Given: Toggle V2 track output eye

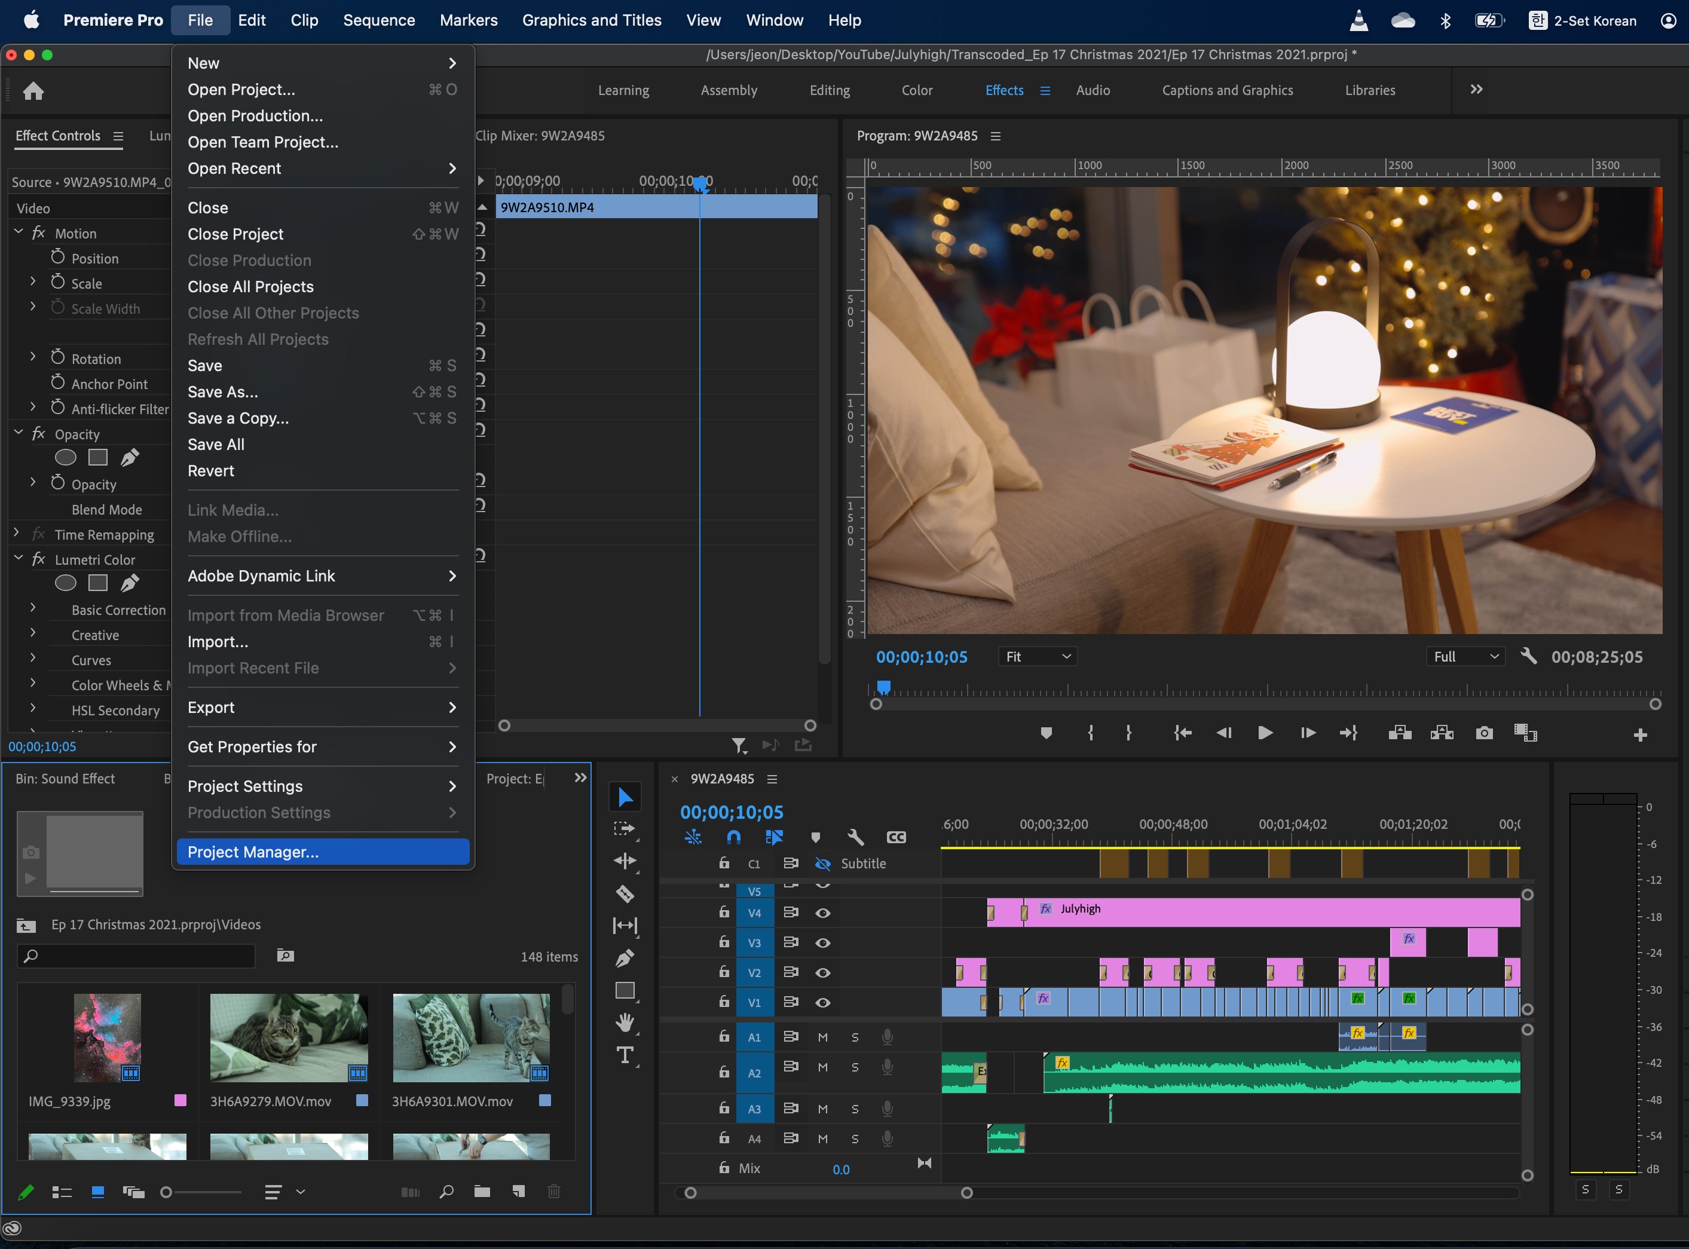Looking at the screenshot, I should [x=822, y=972].
